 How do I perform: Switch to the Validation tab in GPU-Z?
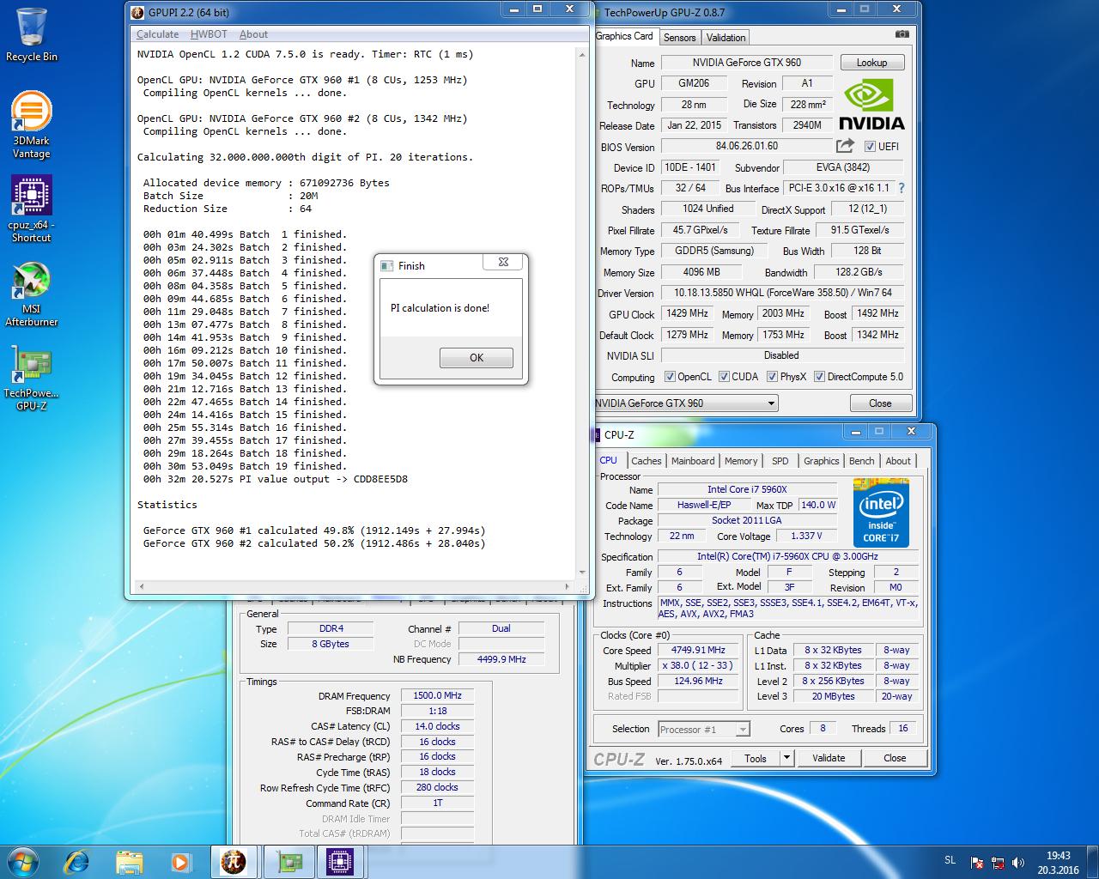point(726,38)
